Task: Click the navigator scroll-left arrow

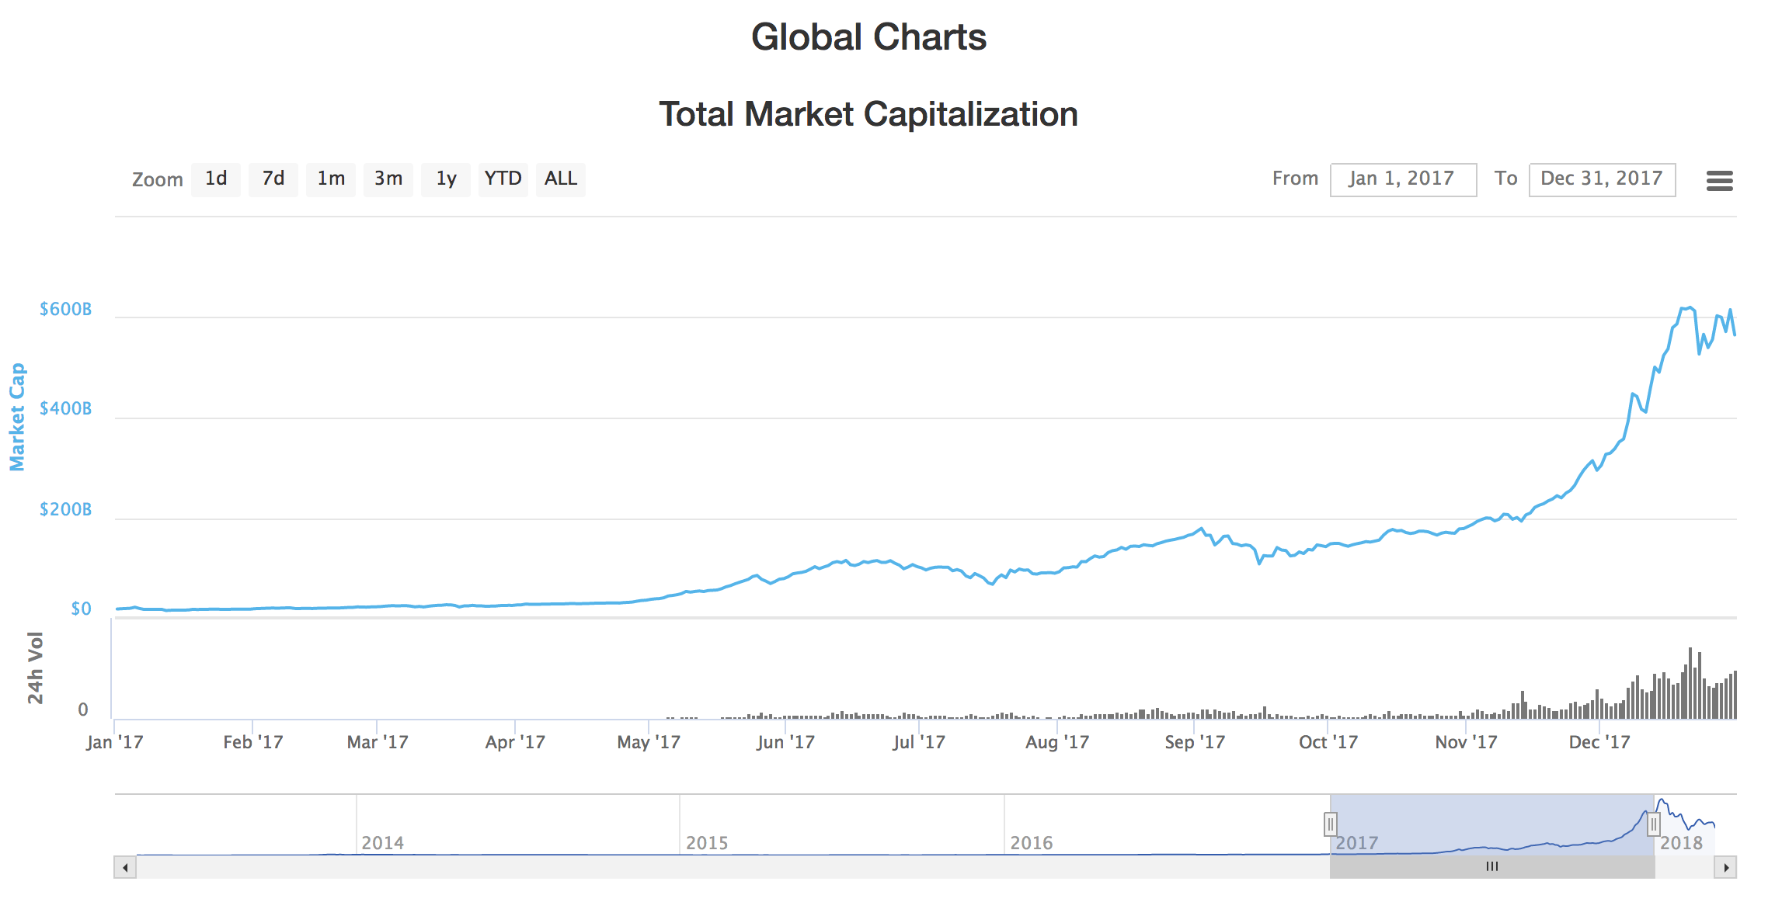Action: (x=125, y=867)
